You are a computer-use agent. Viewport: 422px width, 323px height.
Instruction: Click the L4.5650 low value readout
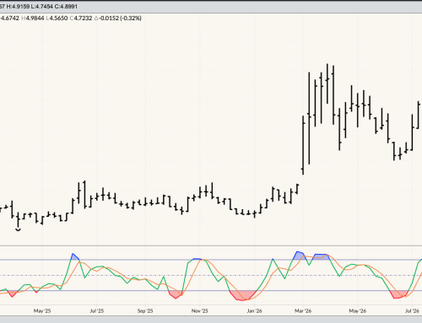pos(57,19)
